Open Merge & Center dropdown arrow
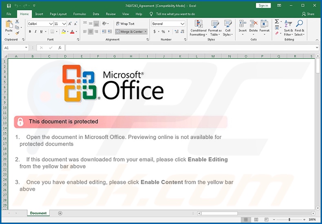 [146, 32]
